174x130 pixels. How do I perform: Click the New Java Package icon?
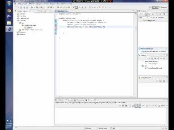click(48, 7)
